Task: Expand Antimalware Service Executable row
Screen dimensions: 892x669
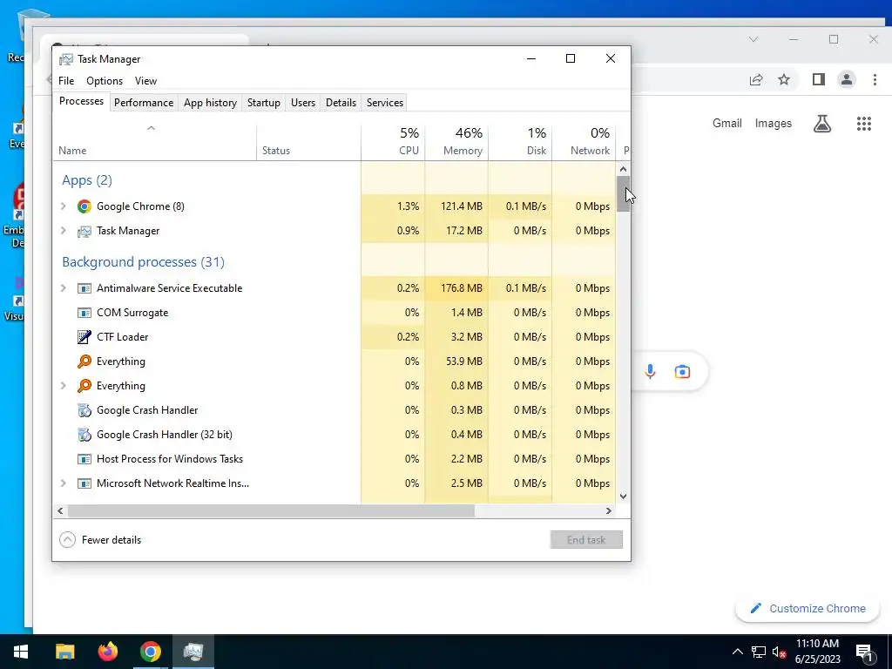Action: tap(63, 288)
